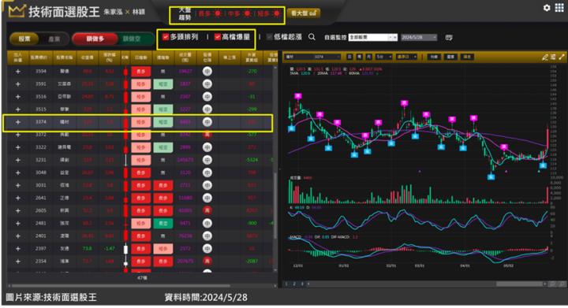This screenshot has width=568, height=308.
Task: Click the chart list settings icon
Action: click(553, 57)
